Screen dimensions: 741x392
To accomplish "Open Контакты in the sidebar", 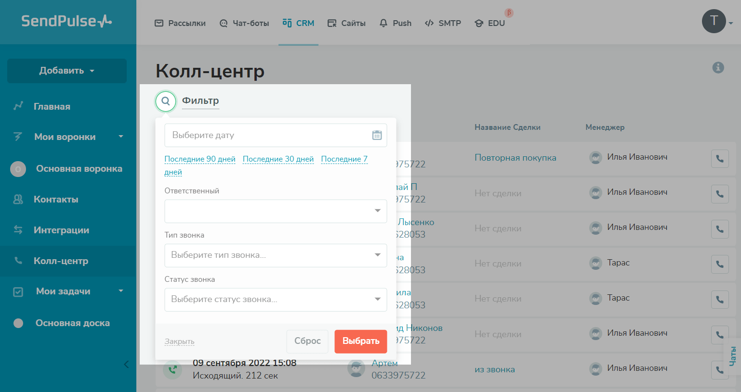I will point(56,200).
